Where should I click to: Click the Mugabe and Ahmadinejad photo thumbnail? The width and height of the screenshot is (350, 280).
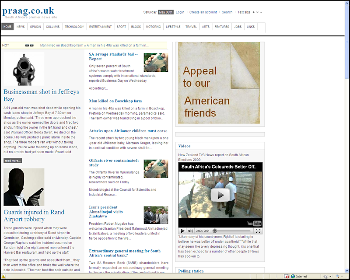coord(156,215)
